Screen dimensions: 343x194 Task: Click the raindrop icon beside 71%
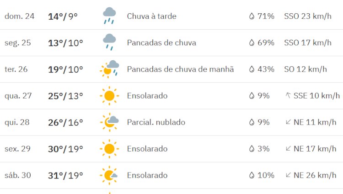[251, 16]
